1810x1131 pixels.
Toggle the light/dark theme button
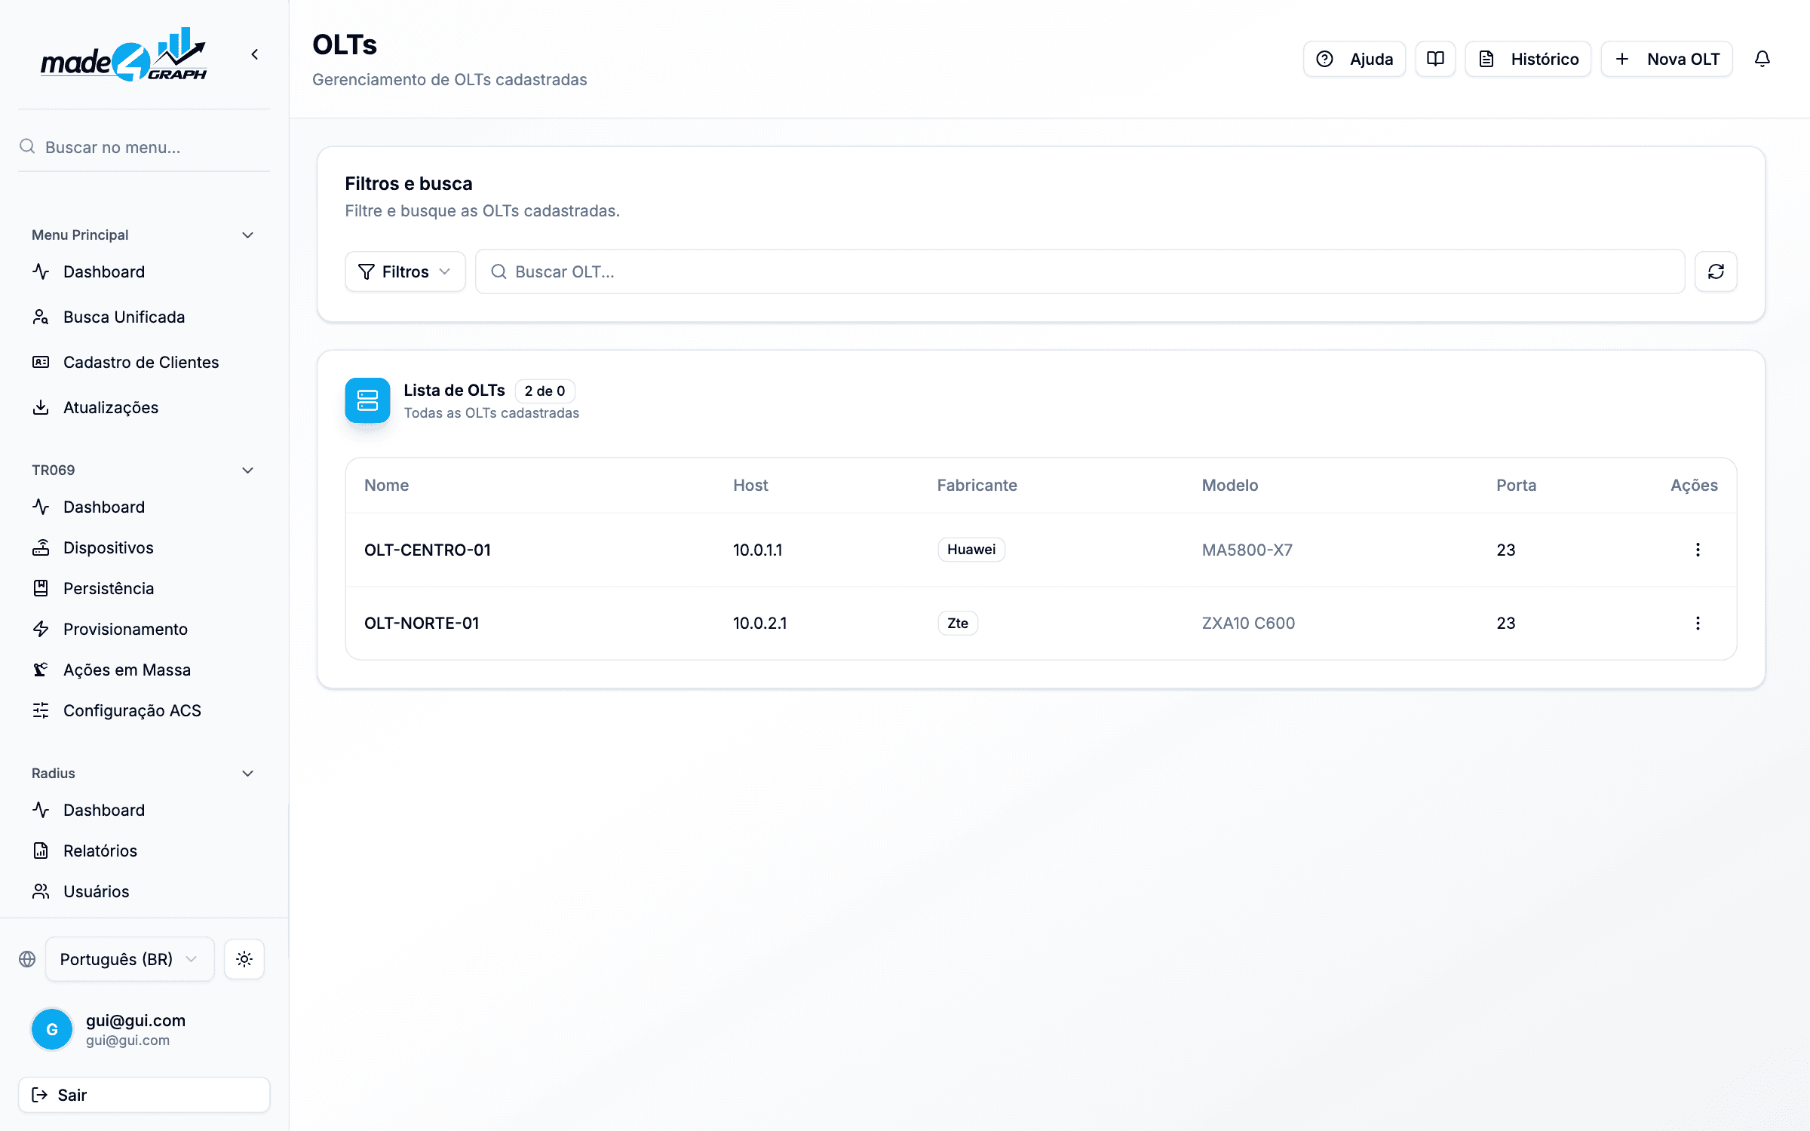(x=244, y=959)
